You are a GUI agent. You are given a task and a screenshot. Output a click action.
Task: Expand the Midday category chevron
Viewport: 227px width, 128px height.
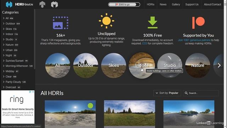(x=4, y=71)
